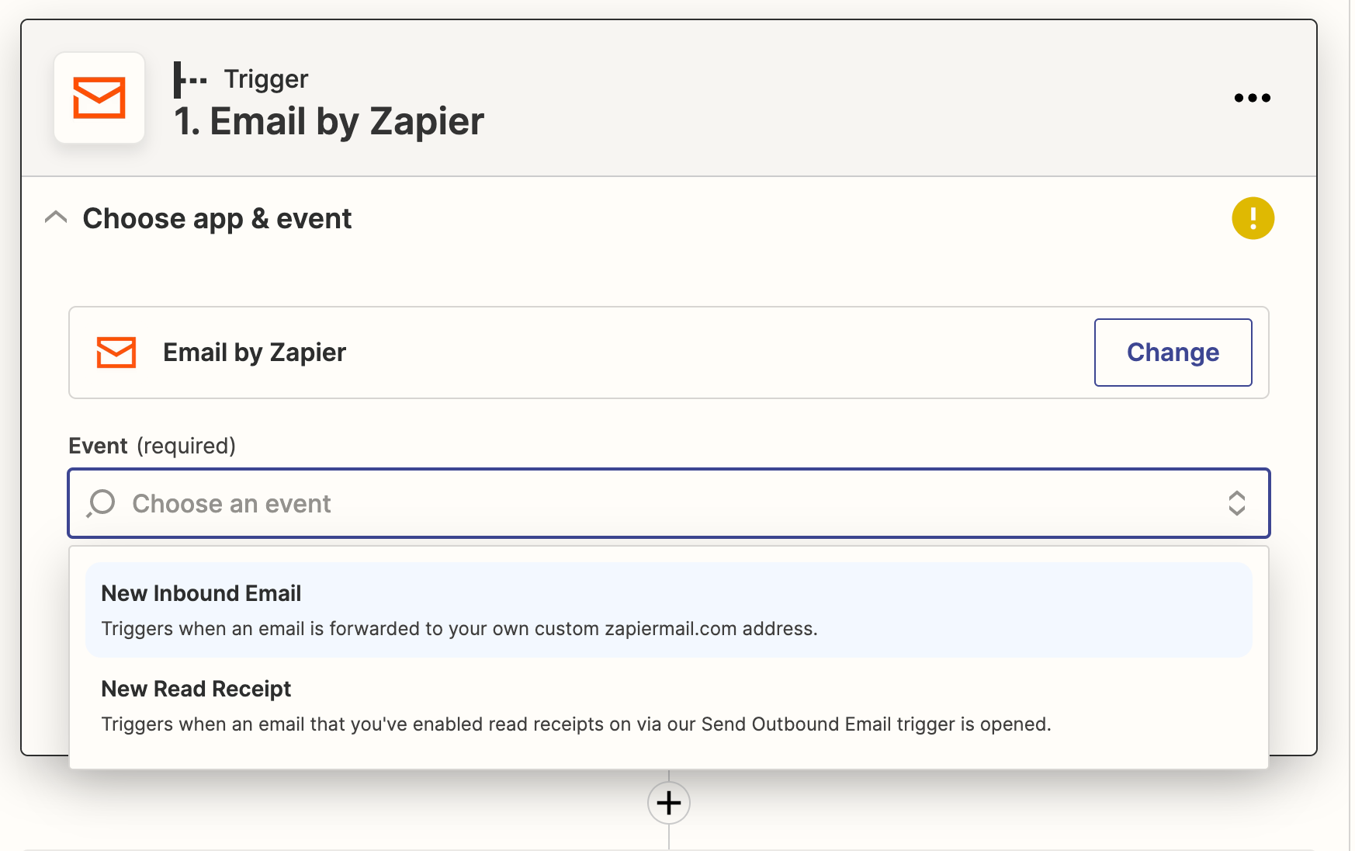Viewport: 1355px width, 851px height.
Task: Click the Send Outbound Email description line
Action: point(576,724)
